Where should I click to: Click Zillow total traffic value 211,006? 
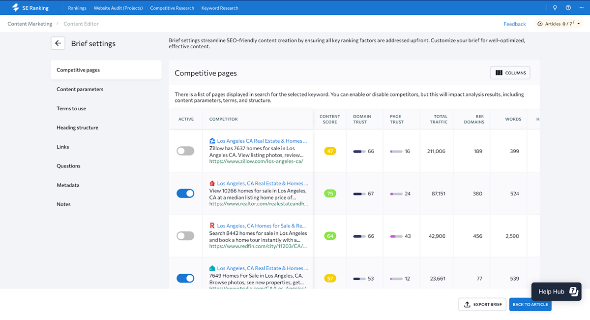coord(436,151)
